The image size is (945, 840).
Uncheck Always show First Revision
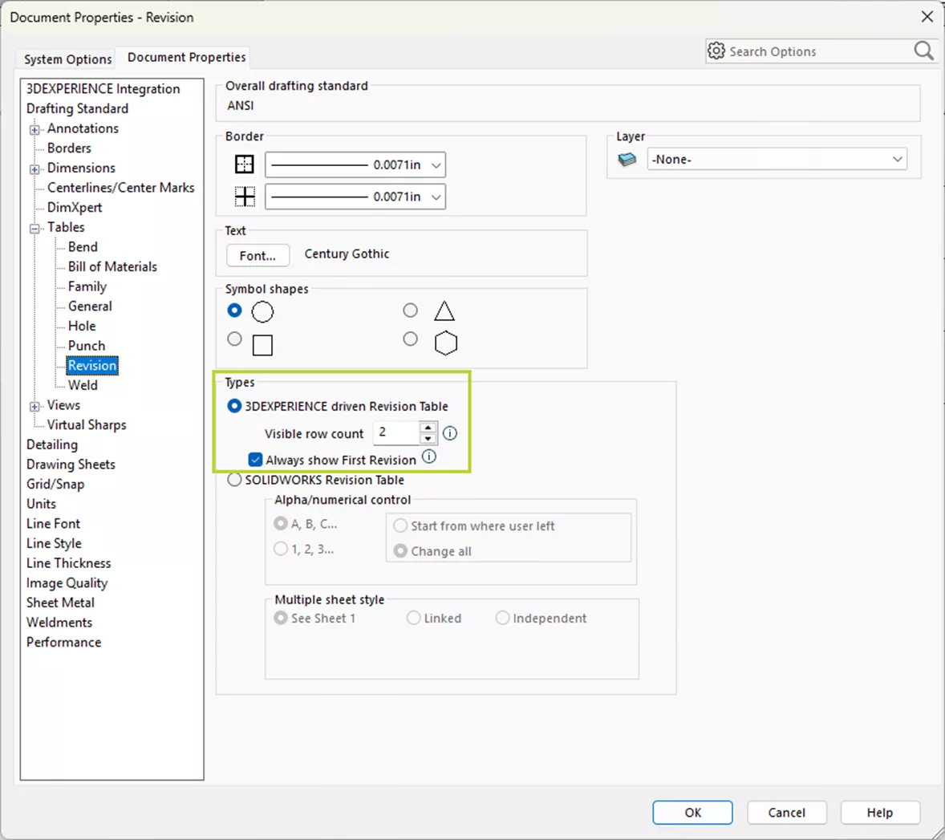click(255, 460)
